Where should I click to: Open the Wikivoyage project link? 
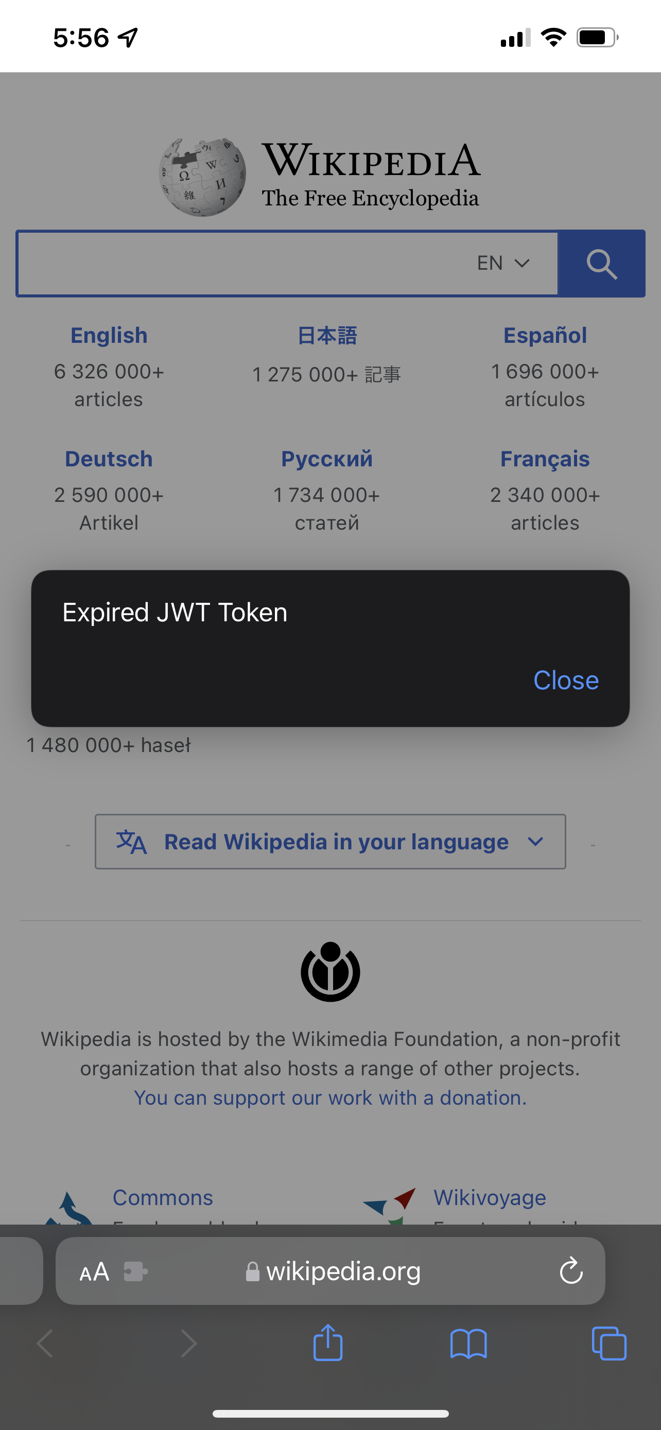pos(489,1197)
